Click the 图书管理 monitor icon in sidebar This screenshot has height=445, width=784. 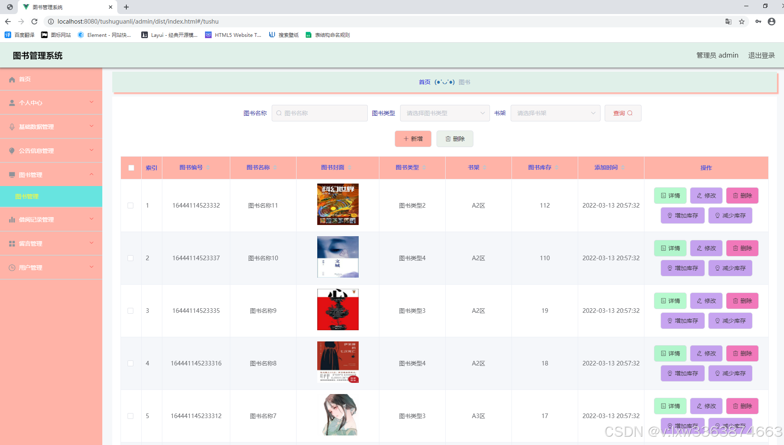[x=12, y=174]
